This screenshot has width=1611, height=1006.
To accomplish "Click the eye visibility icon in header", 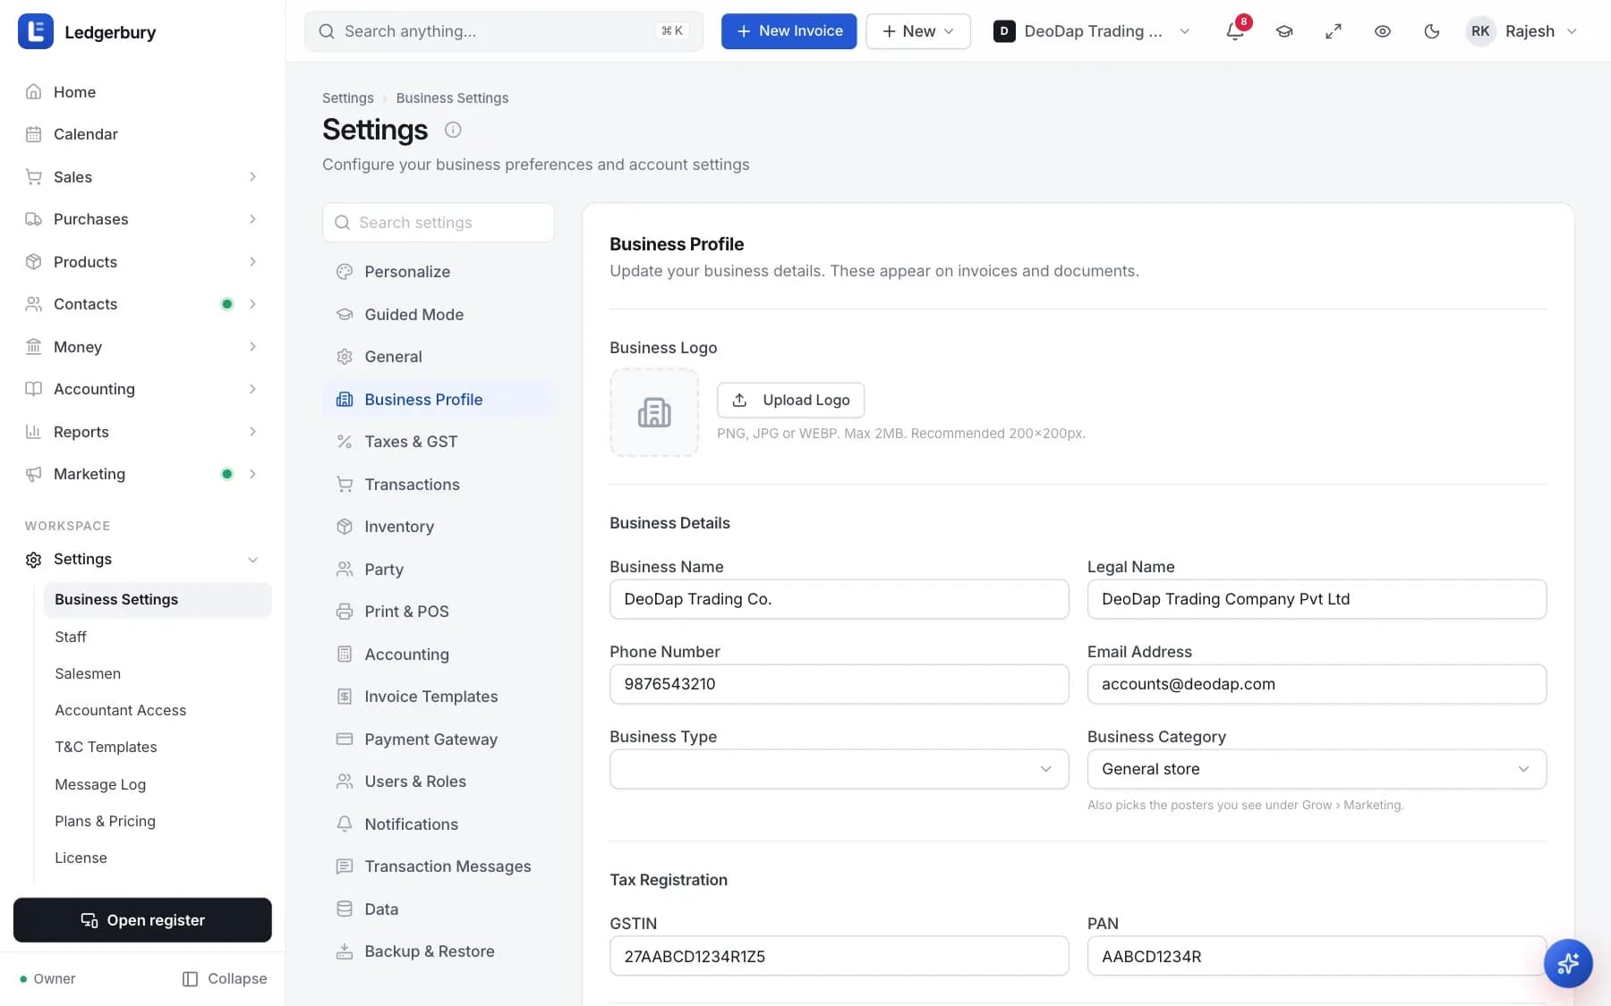I will (1383, 31).
